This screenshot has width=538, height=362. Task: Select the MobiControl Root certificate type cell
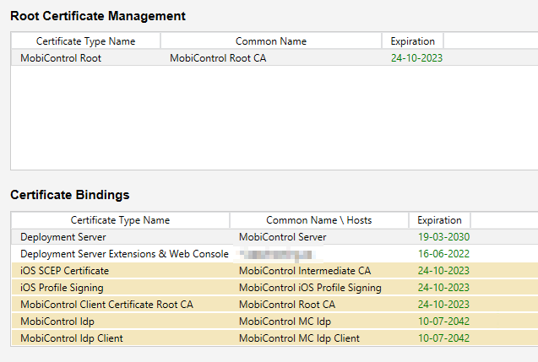(61, 58)
